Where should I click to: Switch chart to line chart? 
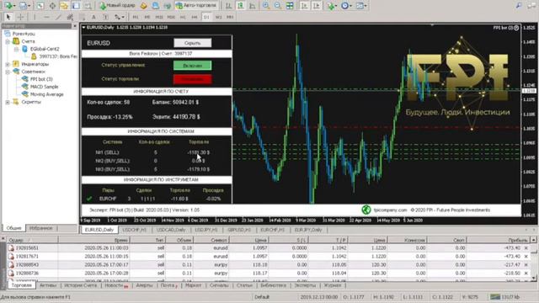click(253, 6)
